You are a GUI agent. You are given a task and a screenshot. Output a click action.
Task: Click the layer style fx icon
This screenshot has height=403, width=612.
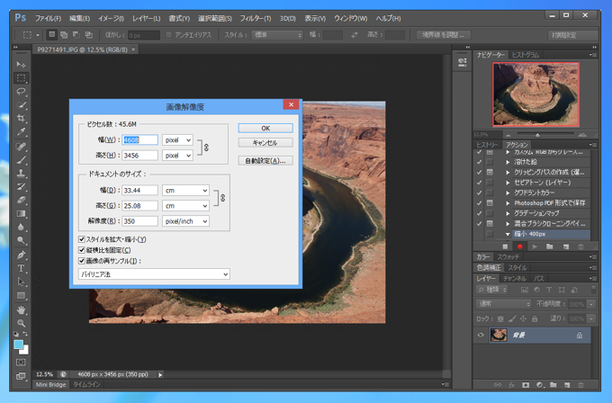pyautogui.click(x=512, y=385)
